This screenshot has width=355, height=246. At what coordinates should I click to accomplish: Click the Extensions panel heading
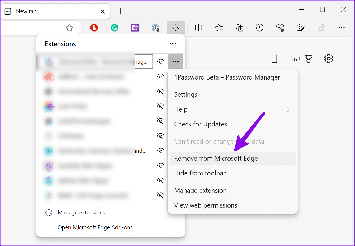click(x=60, y=44)
